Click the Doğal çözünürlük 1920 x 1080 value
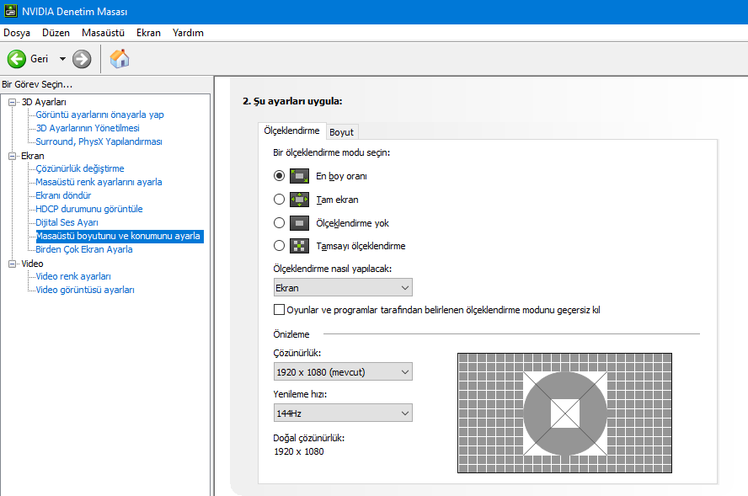This screenshot has width=748, height=496. tap(299, 451)
